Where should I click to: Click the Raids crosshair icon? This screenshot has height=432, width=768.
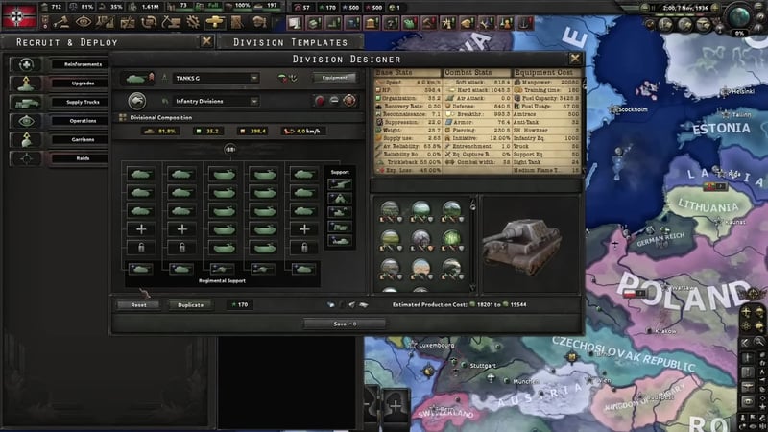coord(26,158)
